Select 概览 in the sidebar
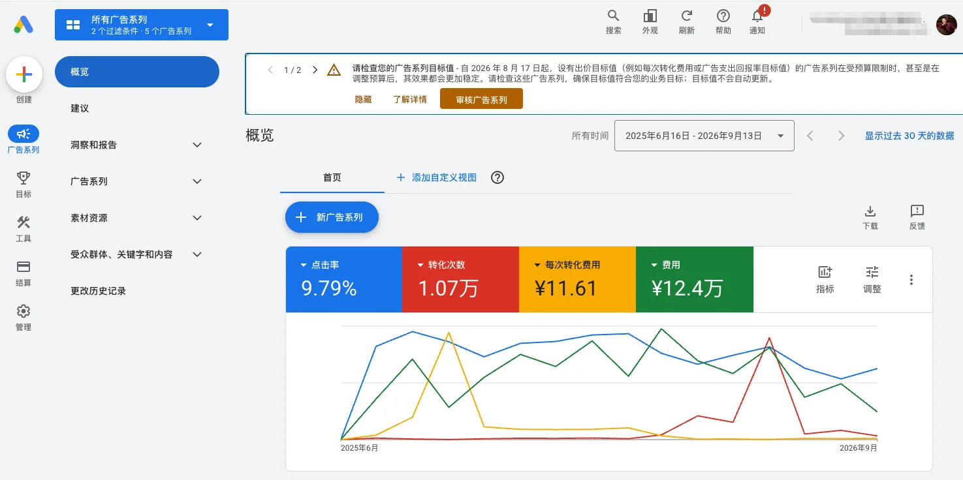The height and width of the screenshot is (480, 963). (x=137, y=72)
